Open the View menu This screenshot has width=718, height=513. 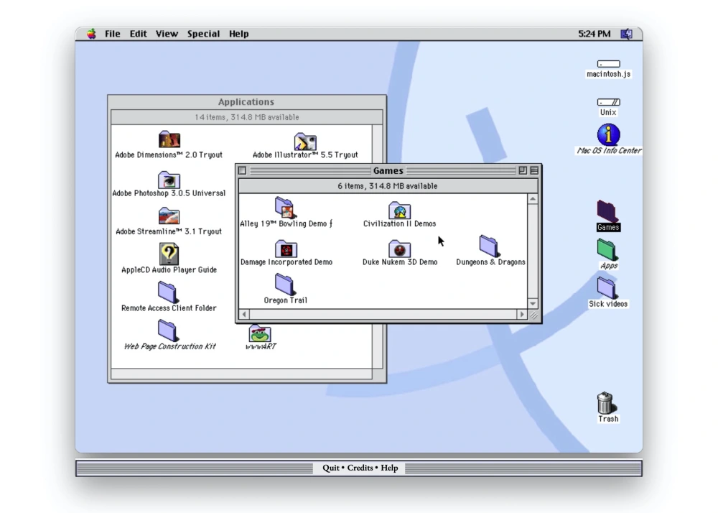[167, 34]
